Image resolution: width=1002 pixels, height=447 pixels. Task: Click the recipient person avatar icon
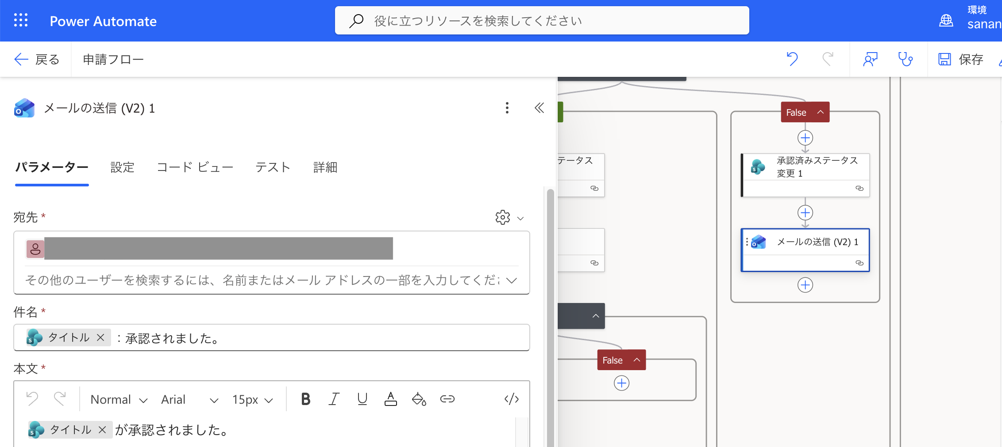[35, 249]
